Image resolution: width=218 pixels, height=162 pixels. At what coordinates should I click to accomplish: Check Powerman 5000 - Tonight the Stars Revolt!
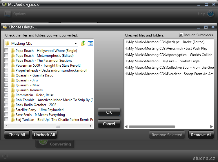click(6, 65)
